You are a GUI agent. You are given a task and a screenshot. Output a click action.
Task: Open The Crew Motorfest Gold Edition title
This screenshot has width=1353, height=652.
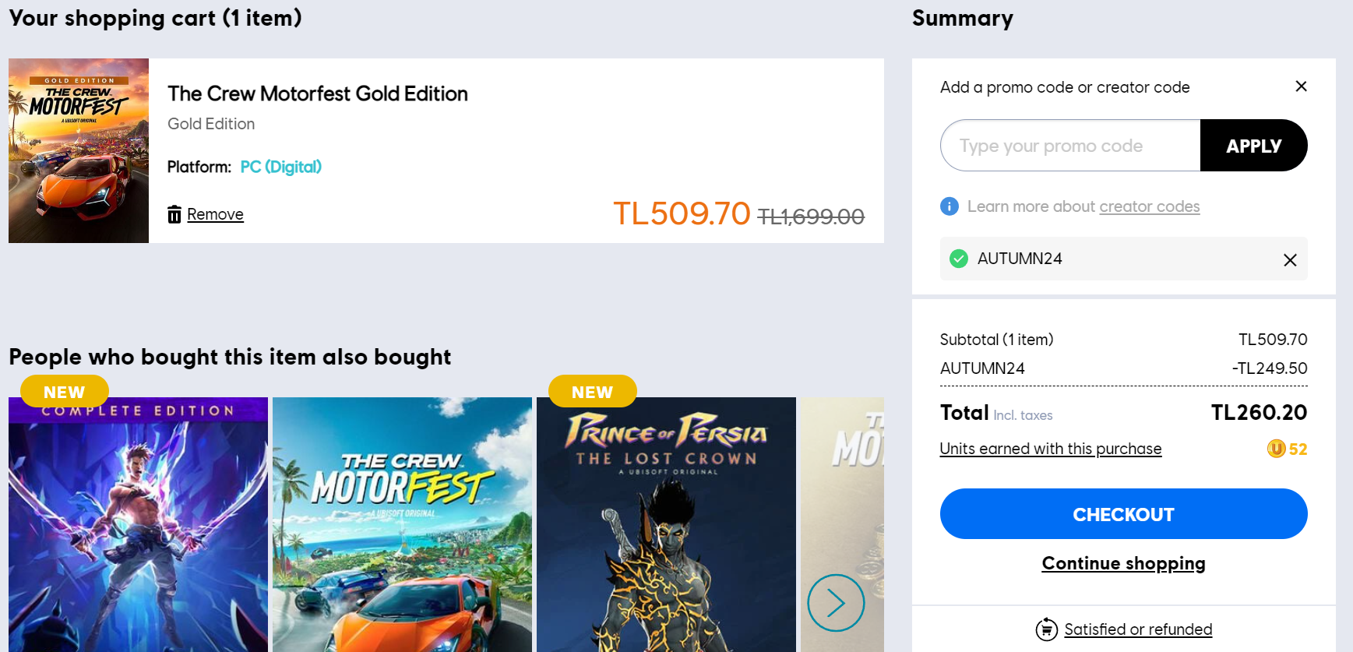click(318, 93)
